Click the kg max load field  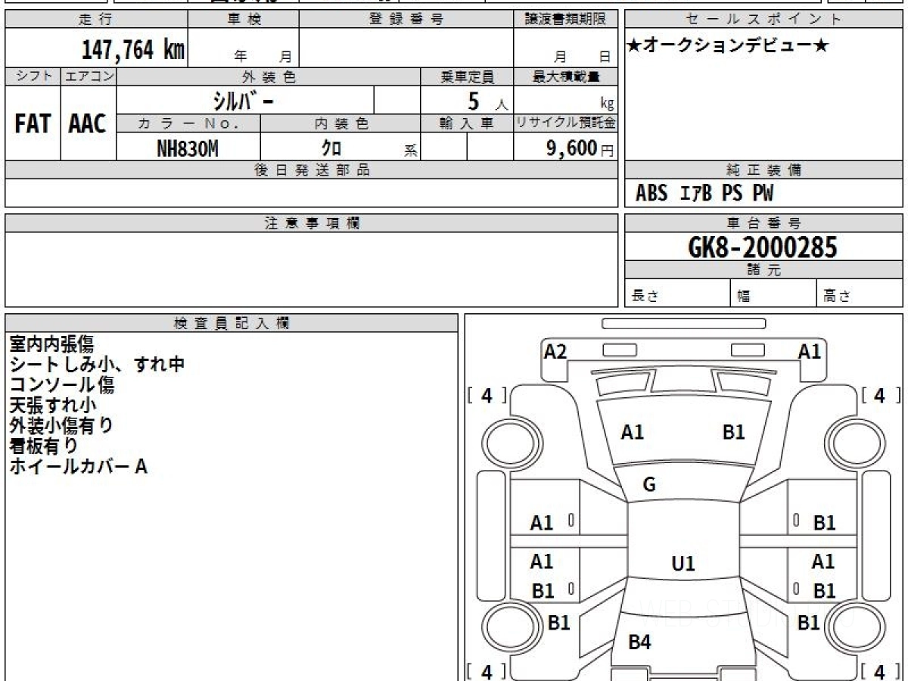point(565,100)
